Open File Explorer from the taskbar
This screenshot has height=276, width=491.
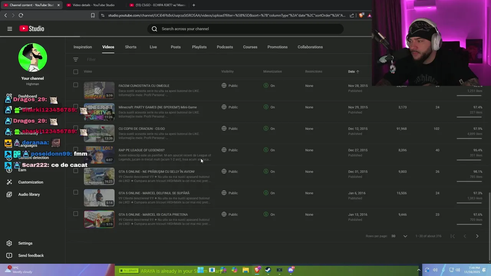click(x=246, y=270)
